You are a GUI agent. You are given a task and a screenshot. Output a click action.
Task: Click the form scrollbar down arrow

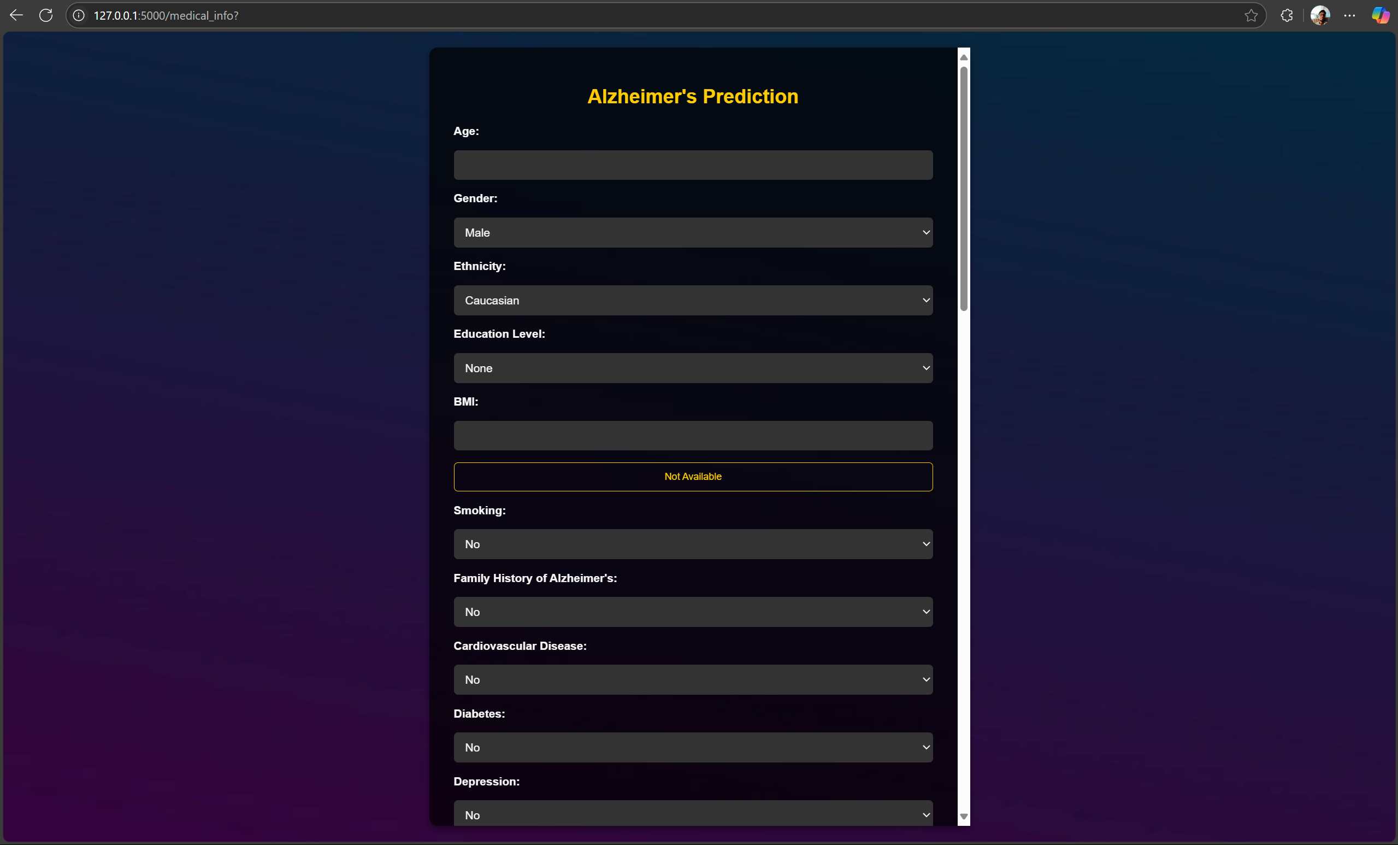(x=963, y=817)
